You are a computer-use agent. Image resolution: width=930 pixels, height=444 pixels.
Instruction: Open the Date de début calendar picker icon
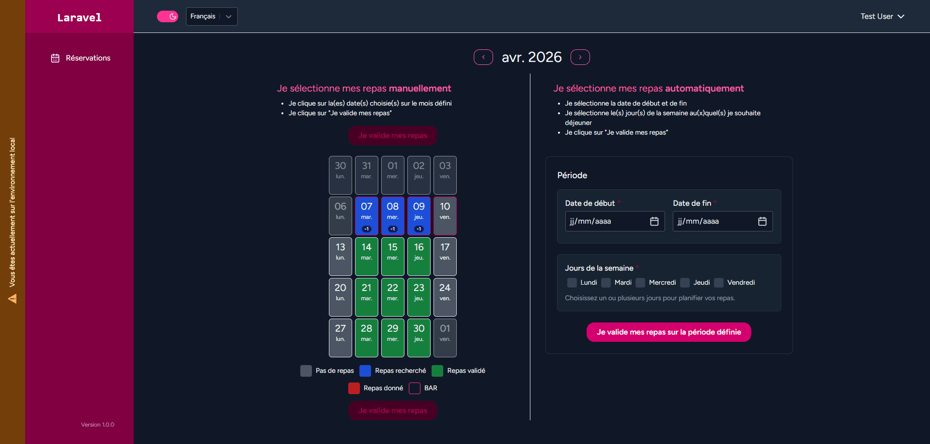coord(654,221)
